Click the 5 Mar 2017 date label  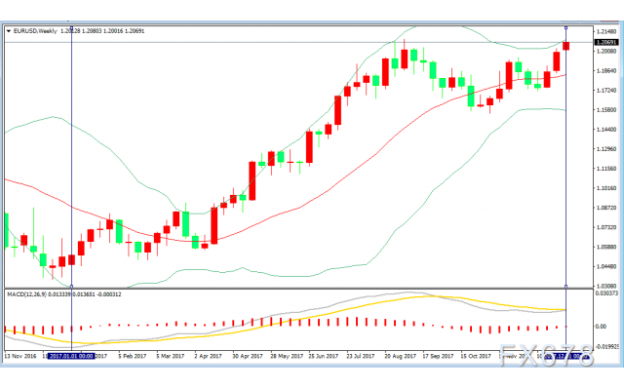coord(171,356)
